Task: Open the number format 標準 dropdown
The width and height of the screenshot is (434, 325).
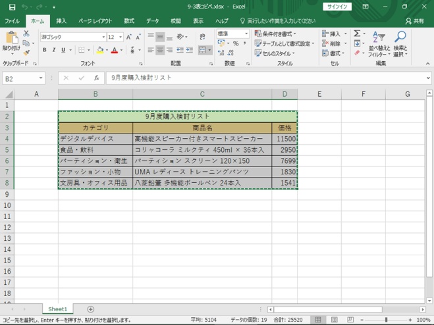Action: point(247,34)
